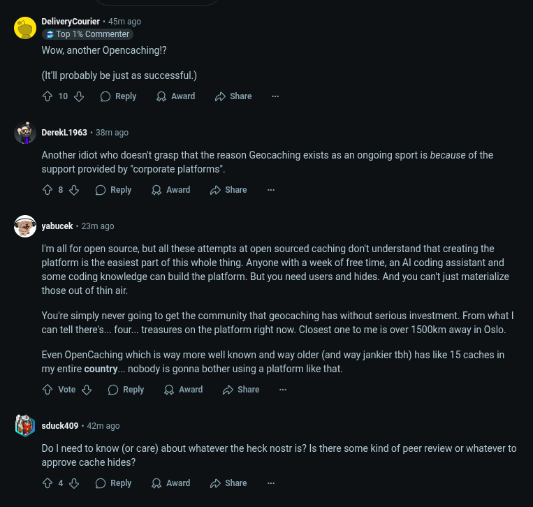Open more options on DeliveryCourier's comment
This screenshot has height=507, width=533.
[x=275, y=96]
